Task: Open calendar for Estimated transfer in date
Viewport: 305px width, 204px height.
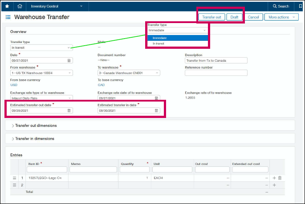Action: [157, 110]
